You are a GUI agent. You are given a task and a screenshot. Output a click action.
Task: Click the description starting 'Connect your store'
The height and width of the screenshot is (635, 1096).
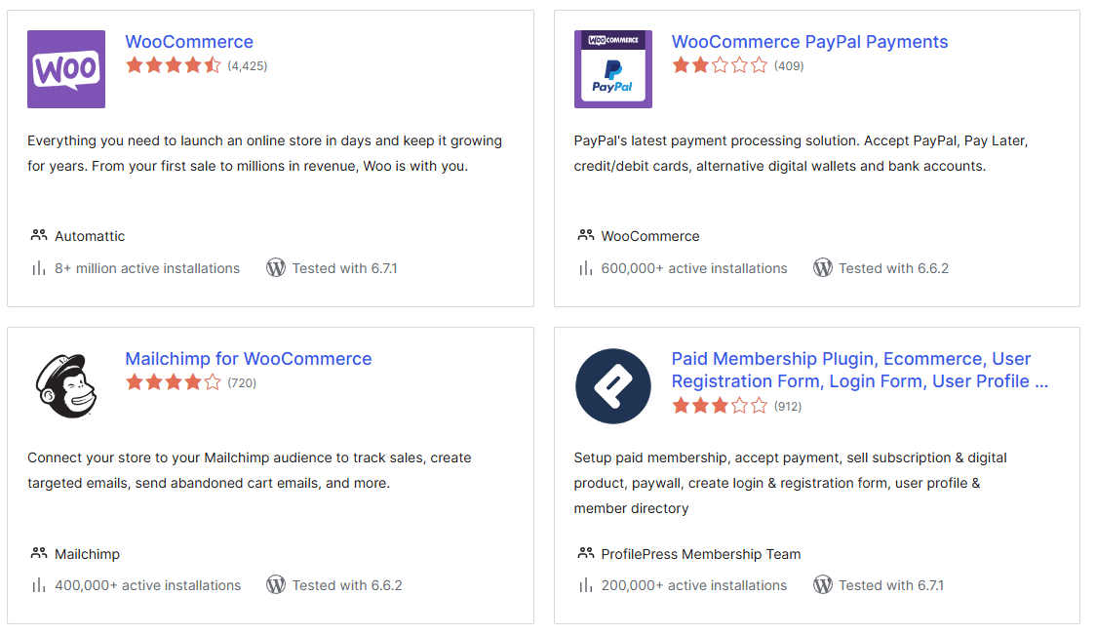point(250,470)
